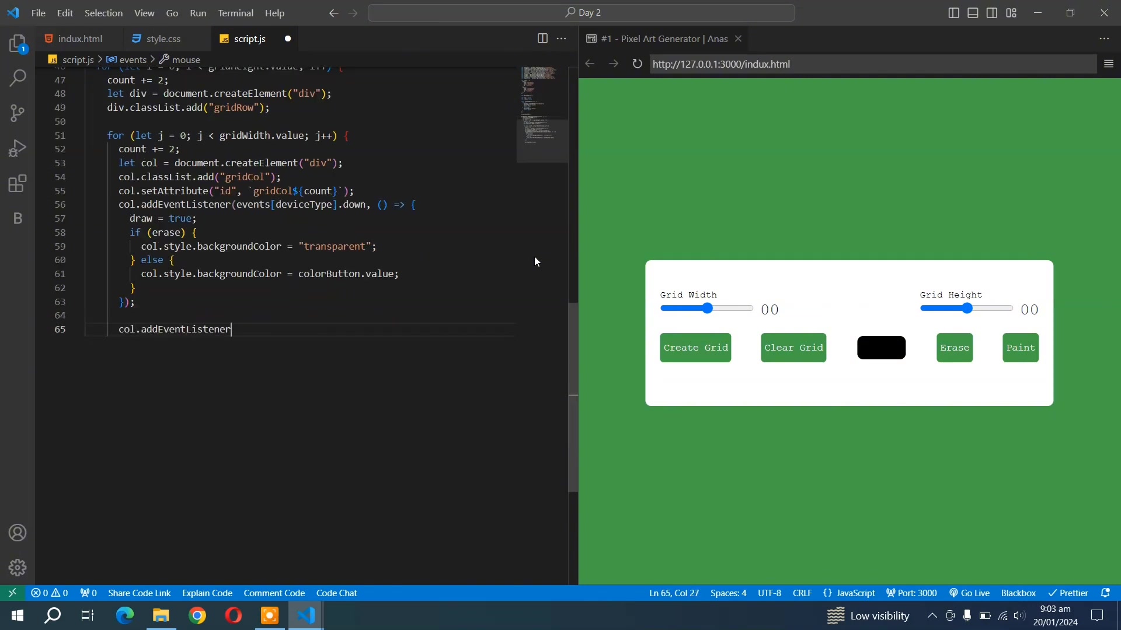The image size is (1121, 630).
Task: Open the Search view in activity bar
Action: pos(18,78)
